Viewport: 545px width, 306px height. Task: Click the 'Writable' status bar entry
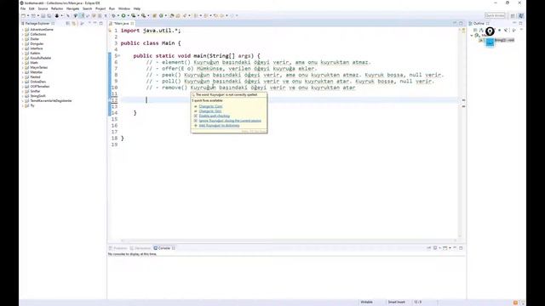pos(367,303)
